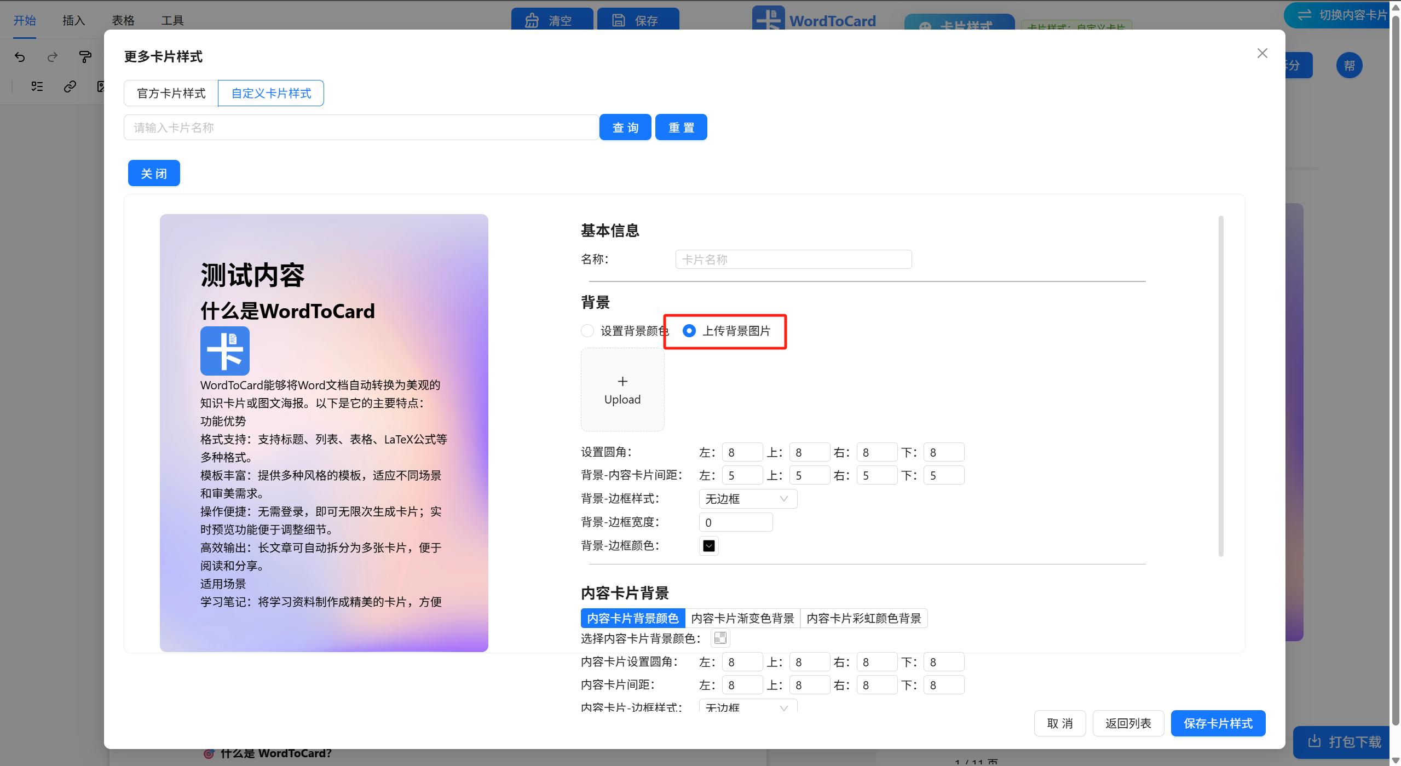Click 设置圆角 下 value field

point(944,452)
